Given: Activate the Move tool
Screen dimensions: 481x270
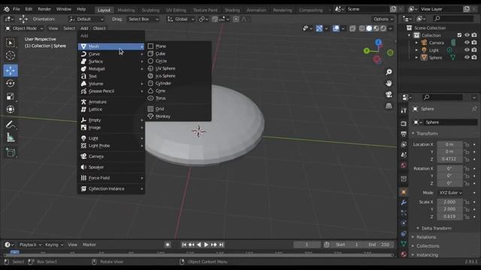Looking at the screenshot, I should (x=11, y=70).
